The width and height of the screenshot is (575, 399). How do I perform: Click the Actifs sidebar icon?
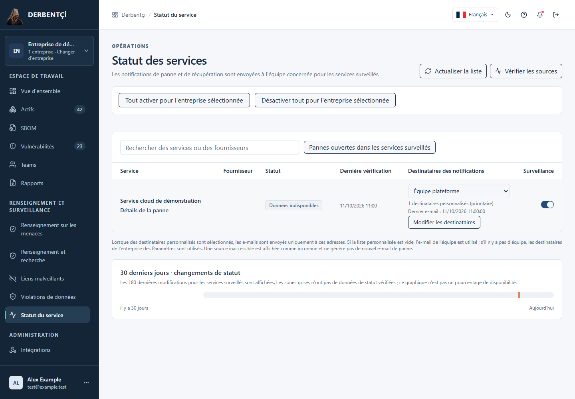[x=13, y=109]
